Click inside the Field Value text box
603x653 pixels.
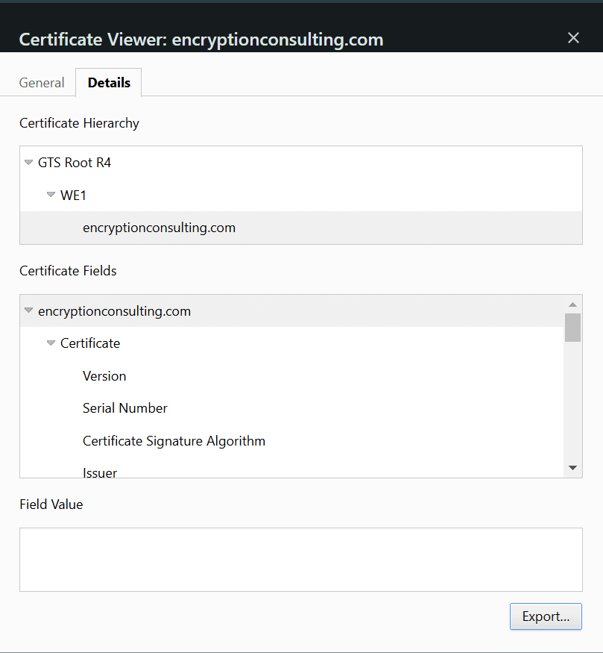tap(300, 560)
